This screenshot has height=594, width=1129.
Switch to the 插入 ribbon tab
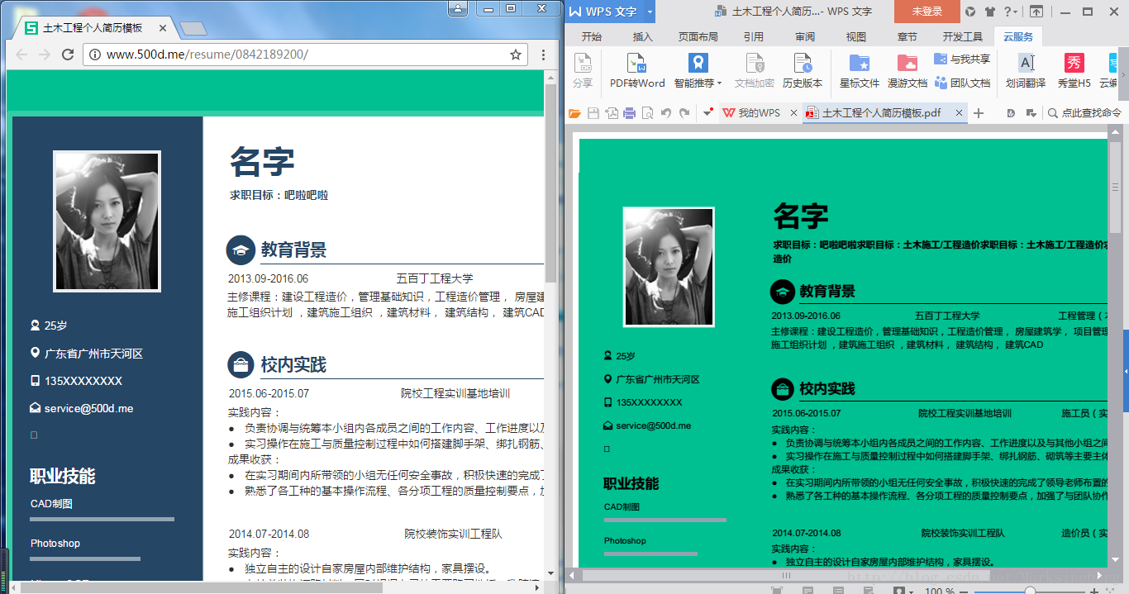[x=642, y=36]
